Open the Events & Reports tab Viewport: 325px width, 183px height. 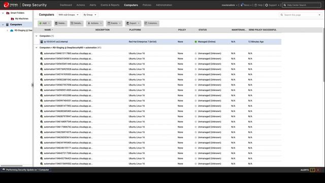point(110,5)
